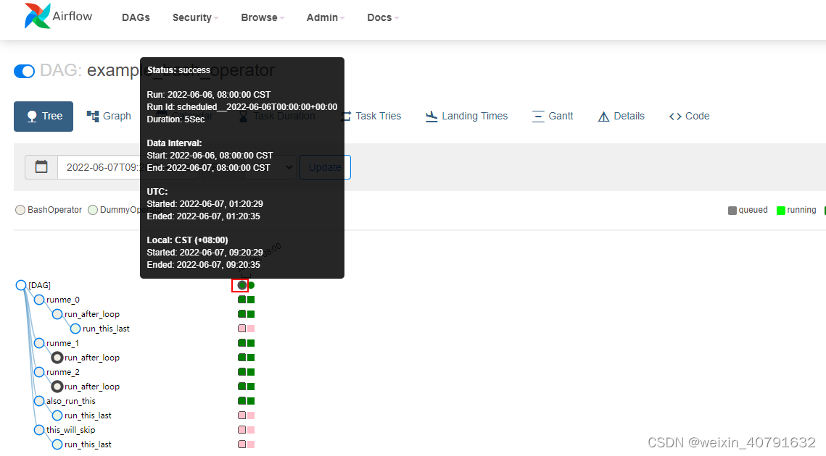Viewport: 826px width, 456px height.
Task: Click the BashOperator legend circle
Action: pos(20,210)
